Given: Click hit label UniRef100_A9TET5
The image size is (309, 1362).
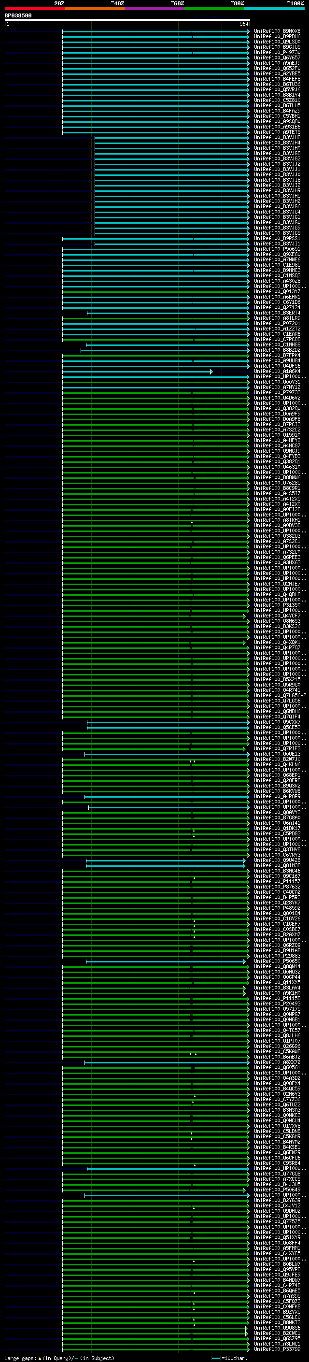Looking at the screenshot, I should pos(277,132).
